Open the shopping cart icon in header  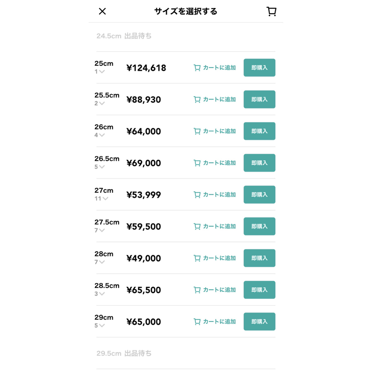click(271, 11)
